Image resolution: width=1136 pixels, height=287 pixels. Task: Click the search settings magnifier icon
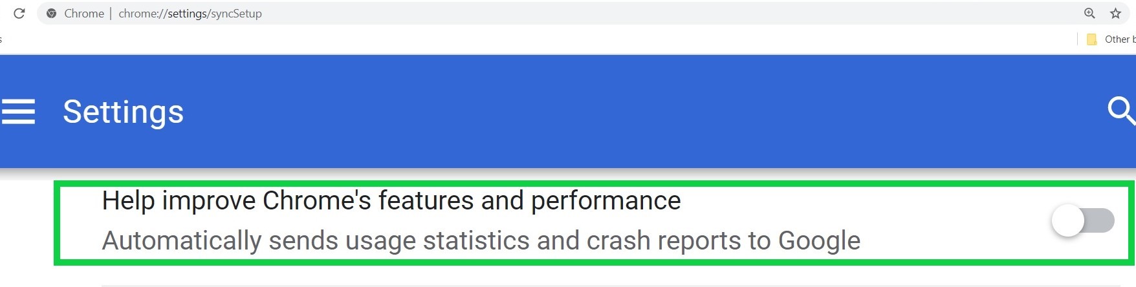tap(1120, 111)
